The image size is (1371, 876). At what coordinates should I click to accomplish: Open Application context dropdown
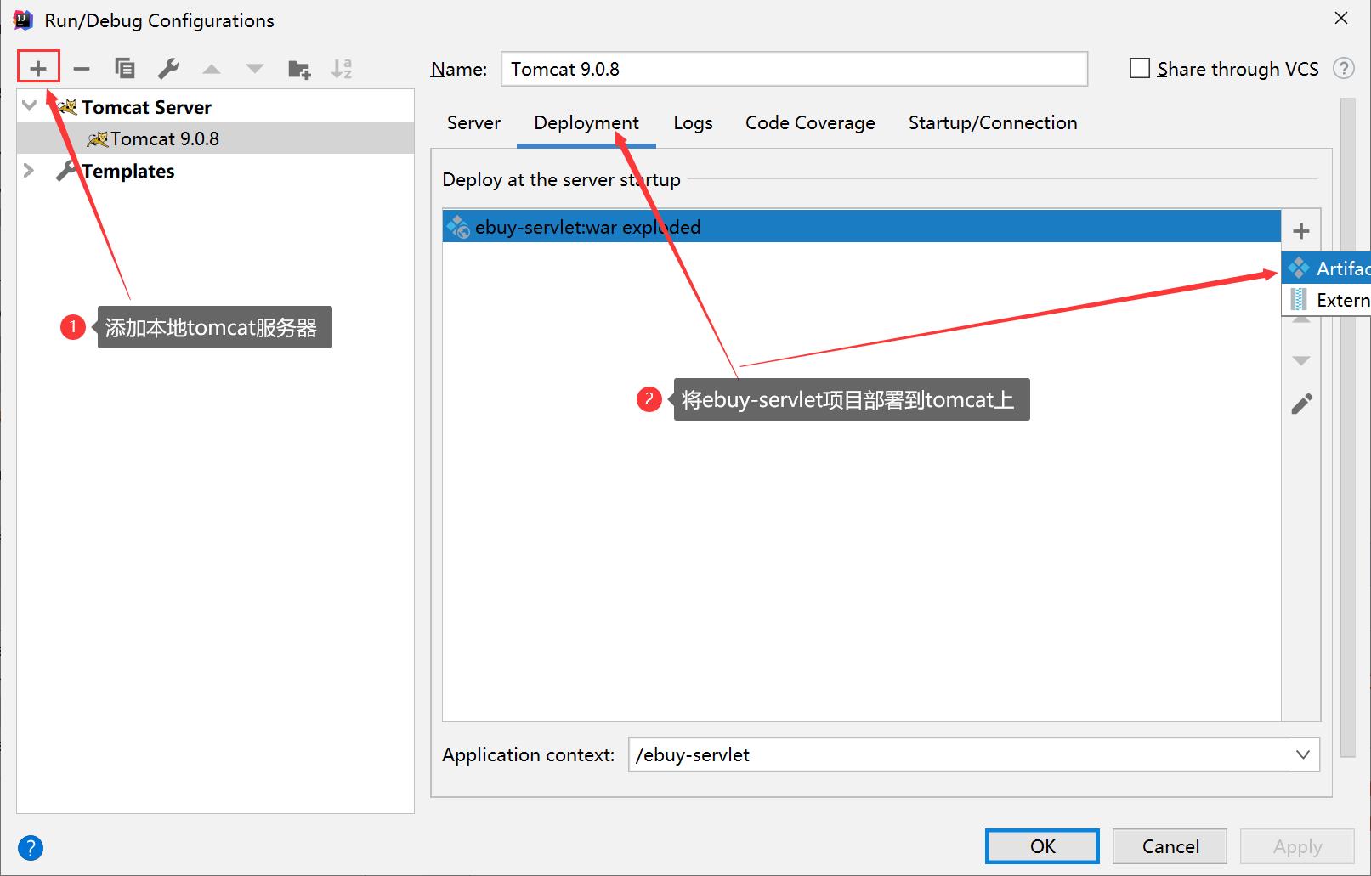(1303, 754)
